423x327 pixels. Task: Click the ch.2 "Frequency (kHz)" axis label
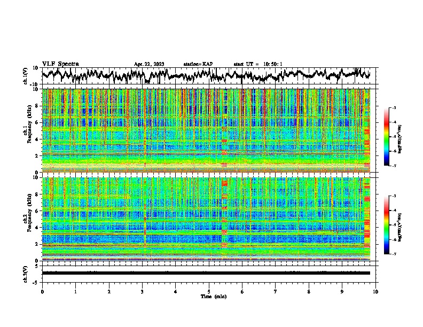29,213
